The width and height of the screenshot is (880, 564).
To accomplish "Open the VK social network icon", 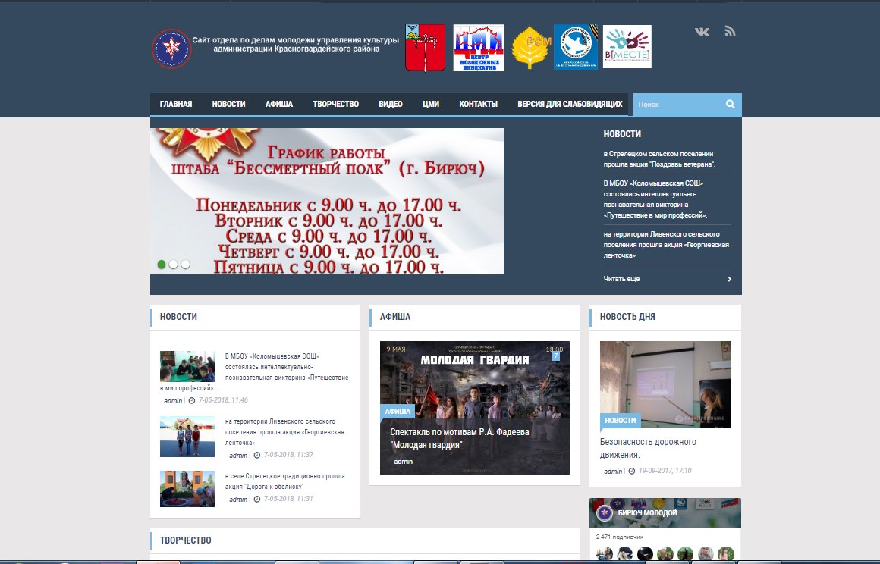I will 702,31.
